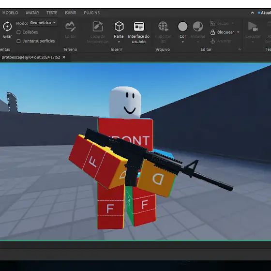Image resolution: width=271 pixels, height=271 pixels.
Task: Open the AVATAR ribbon tab
Action: coord(32,13)
